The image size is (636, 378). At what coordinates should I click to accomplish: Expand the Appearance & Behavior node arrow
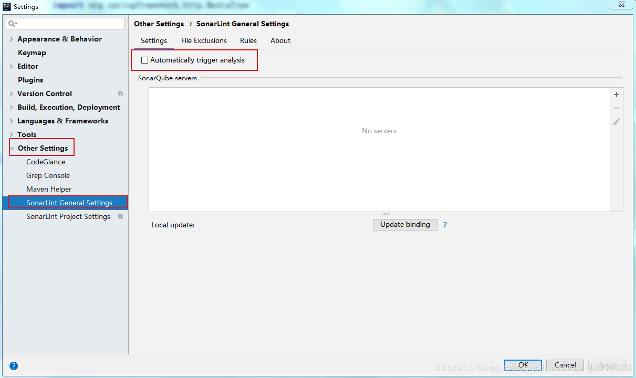[12, 39]
